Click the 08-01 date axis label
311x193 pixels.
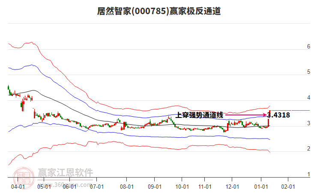point(127,187)
